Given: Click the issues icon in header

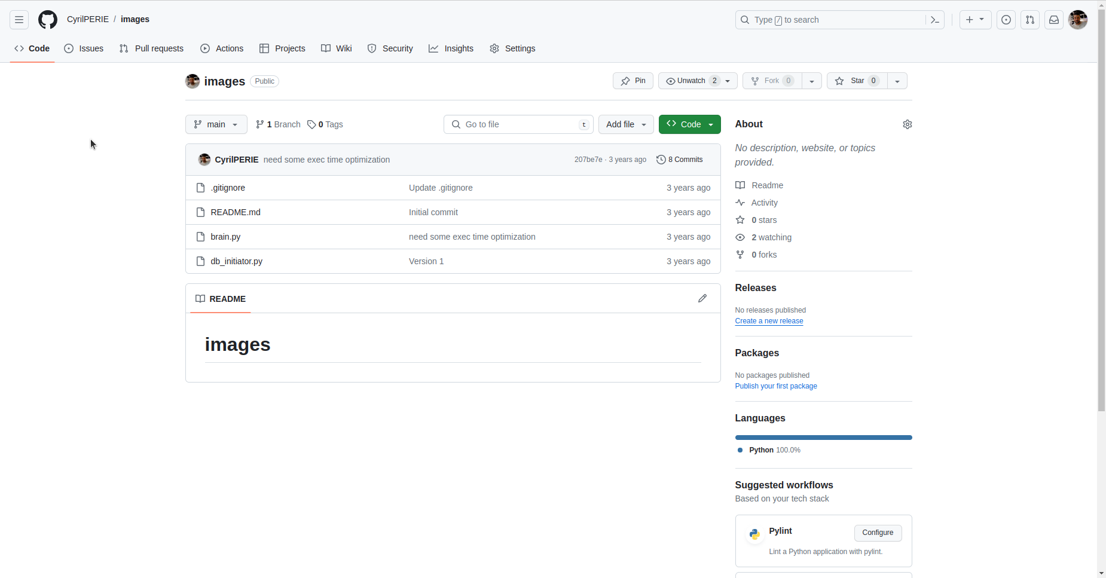Looking at the screenshot, I should [x=1006, y=20].
